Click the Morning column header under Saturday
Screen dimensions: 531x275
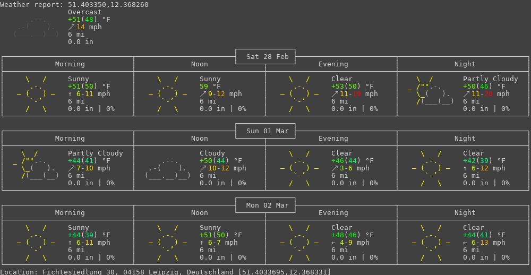[70, 64]
